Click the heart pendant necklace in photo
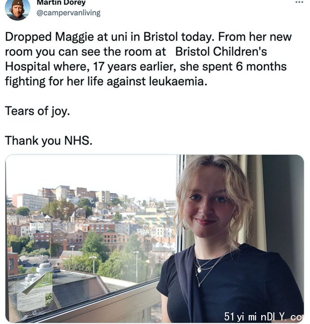Image resolution: width=310 pixels, height=324 pixels. [x=199, y=270]
